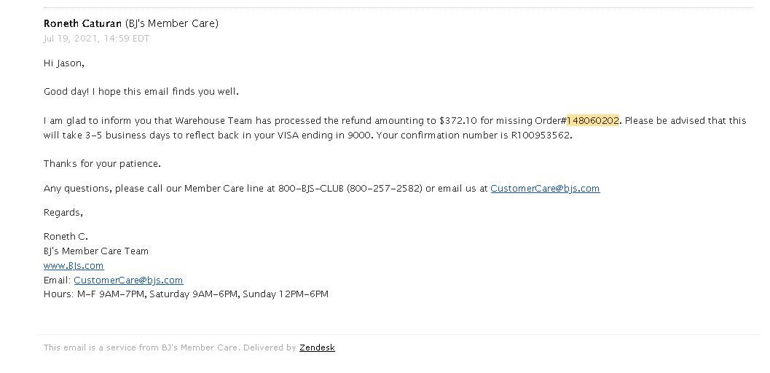Viewport: 770px width, 373px height.
Task: Select the highlighted order number 148060202
Action: pyautogui.click(x=593, y=121)
